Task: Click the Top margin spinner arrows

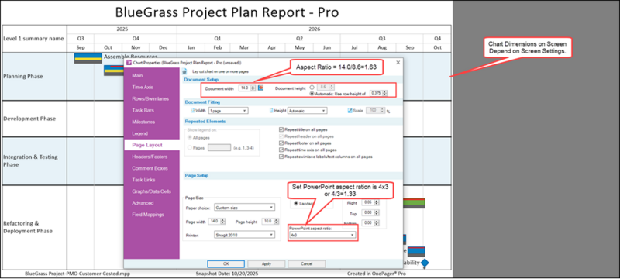Action: pos(377,213)
